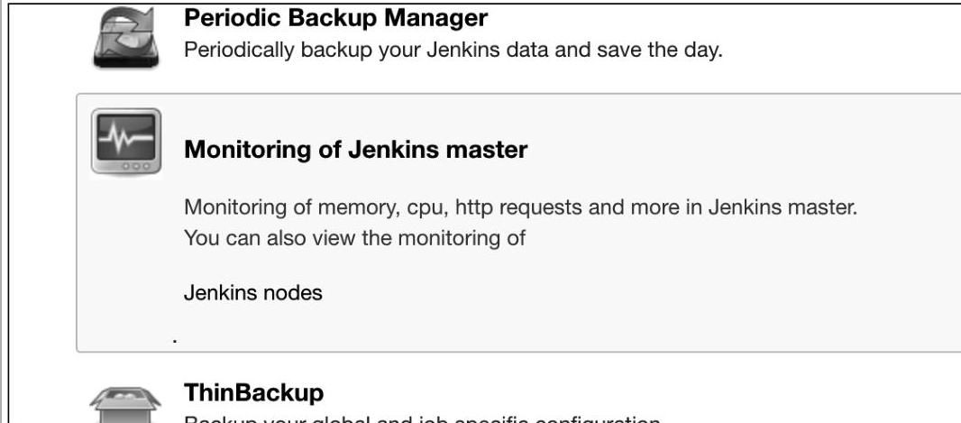This screenshot has width=961, height=423.
Task: Click the open flaps of the ThinBackup box icon
Action: (125, 398)
